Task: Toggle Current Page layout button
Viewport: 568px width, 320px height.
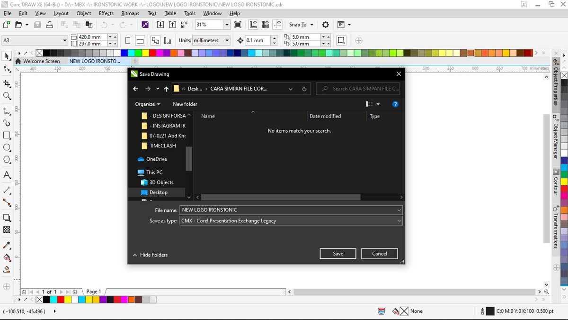Action: point(167,40)
